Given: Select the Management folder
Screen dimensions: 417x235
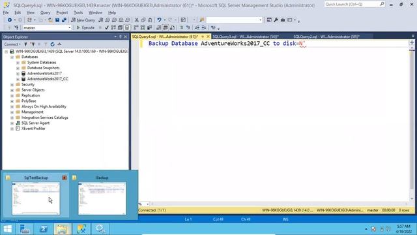Looking at the screenshot, I should click(33, 112).
